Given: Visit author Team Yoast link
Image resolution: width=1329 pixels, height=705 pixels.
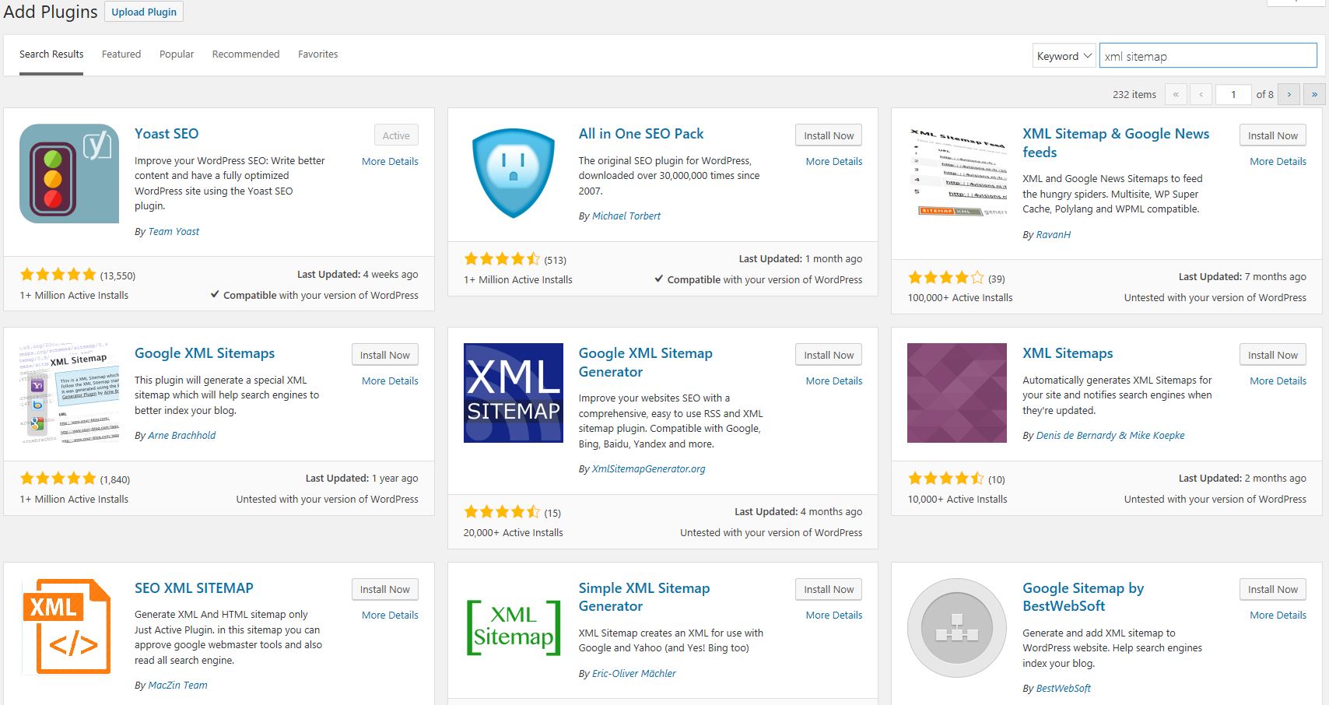Looking at the screenshot, I should 174,231.
